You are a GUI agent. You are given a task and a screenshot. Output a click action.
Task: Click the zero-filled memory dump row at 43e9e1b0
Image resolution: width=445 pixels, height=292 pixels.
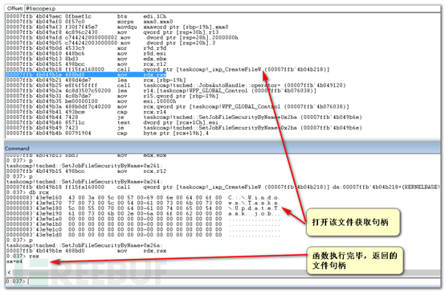point(143,224)
